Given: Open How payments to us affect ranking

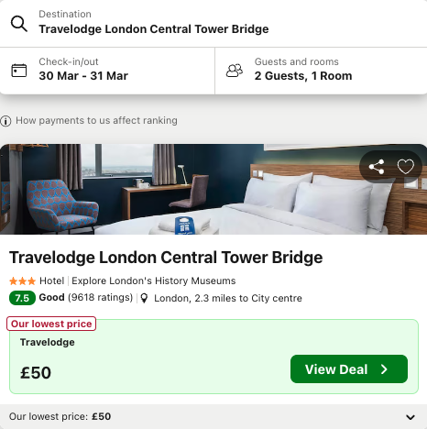Looking at the screenshot, I should (96, 120).
